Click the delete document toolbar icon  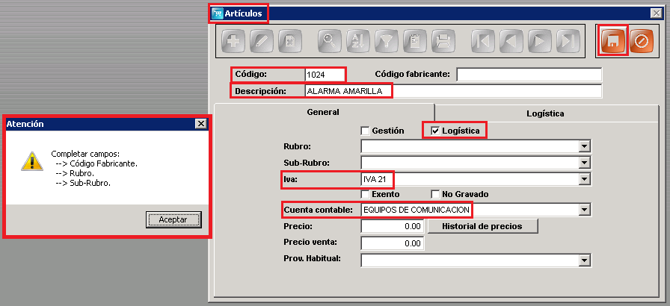click(x=289, y=41)
